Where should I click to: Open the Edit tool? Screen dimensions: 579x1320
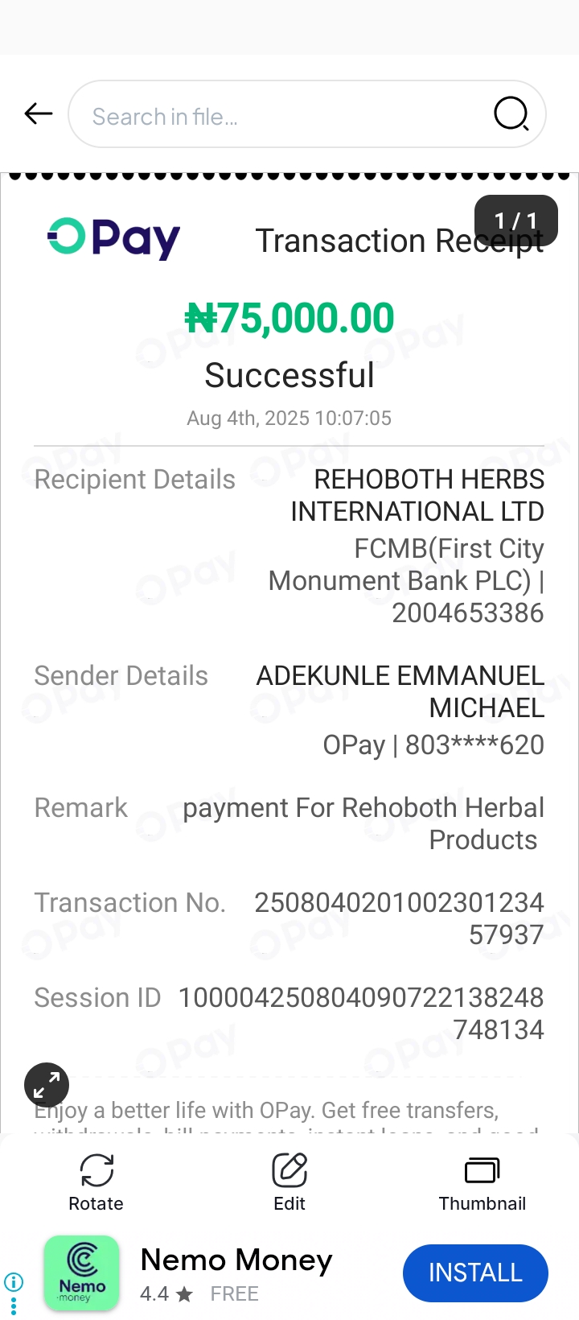(289, 1181)
